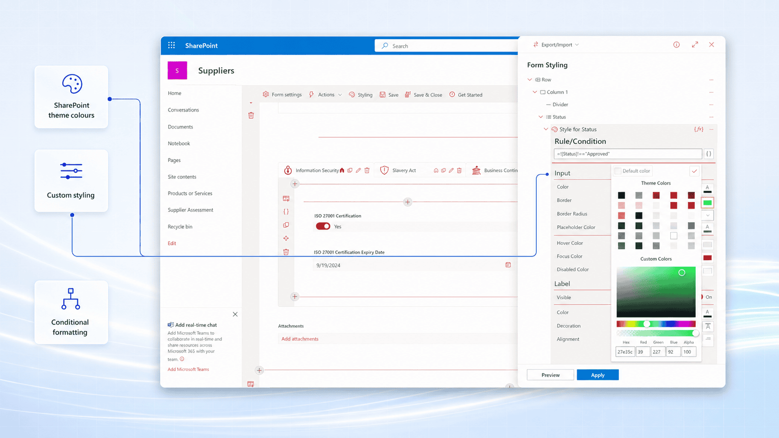Click the trash icon below the move icon

point(286,252)
